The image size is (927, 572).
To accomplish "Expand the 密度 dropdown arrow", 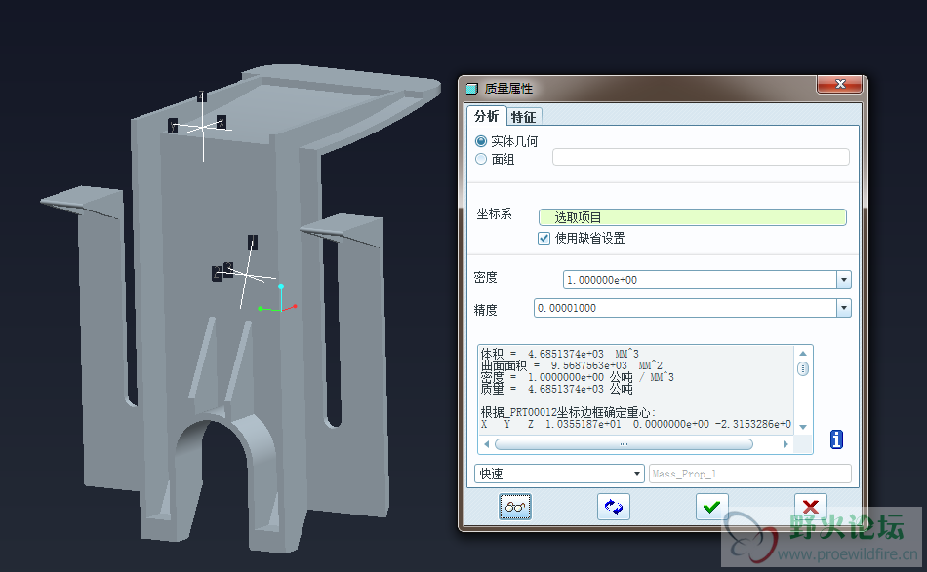I will pos(844,280).
